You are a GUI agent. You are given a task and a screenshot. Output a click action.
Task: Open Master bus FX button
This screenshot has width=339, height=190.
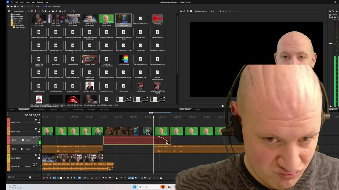point(330,17)
